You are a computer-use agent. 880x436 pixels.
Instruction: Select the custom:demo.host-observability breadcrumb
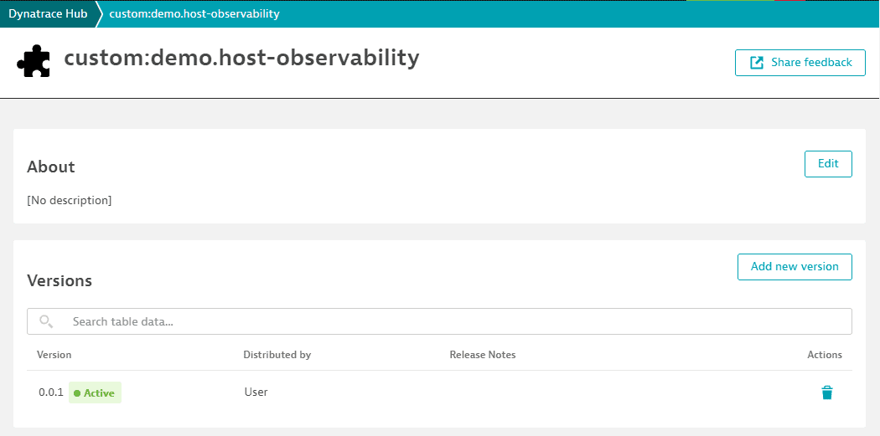coord(194,13)
